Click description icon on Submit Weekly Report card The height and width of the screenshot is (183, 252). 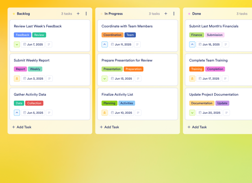49,79
